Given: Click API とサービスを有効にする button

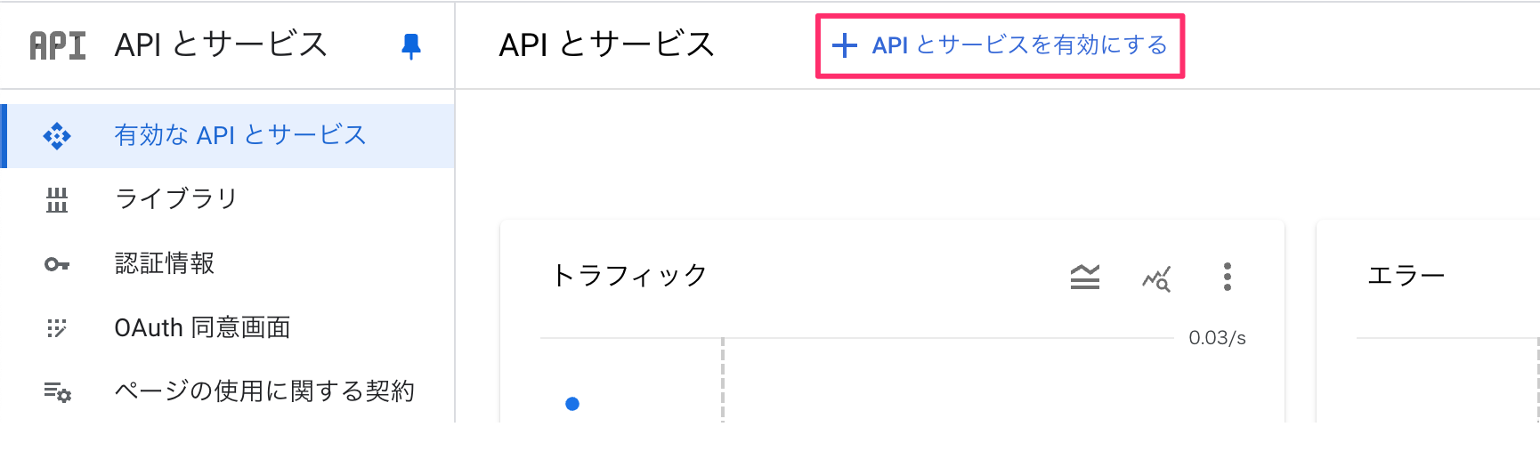Looking at the screenshot, I should 1000,46.
